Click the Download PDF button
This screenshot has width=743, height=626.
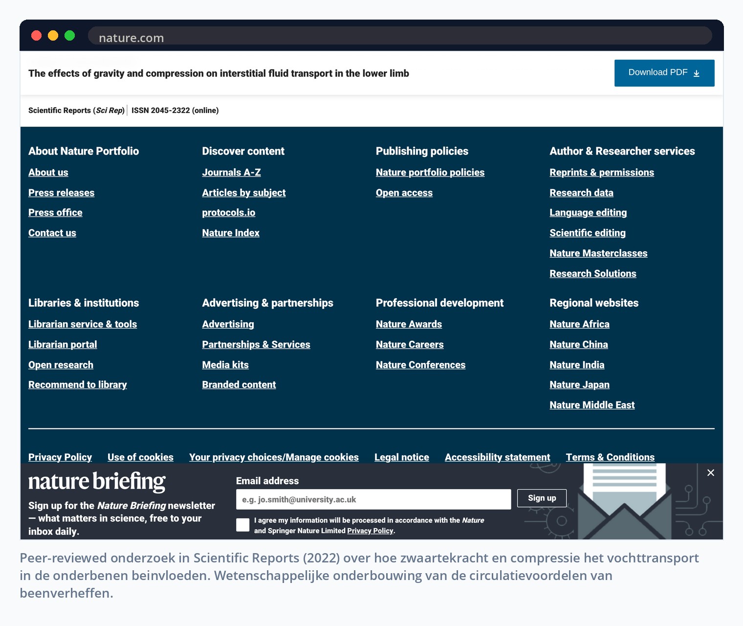click(664, 73)
